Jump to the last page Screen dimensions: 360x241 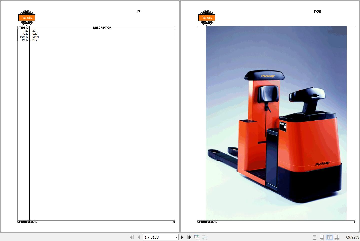tap(189, 237)
